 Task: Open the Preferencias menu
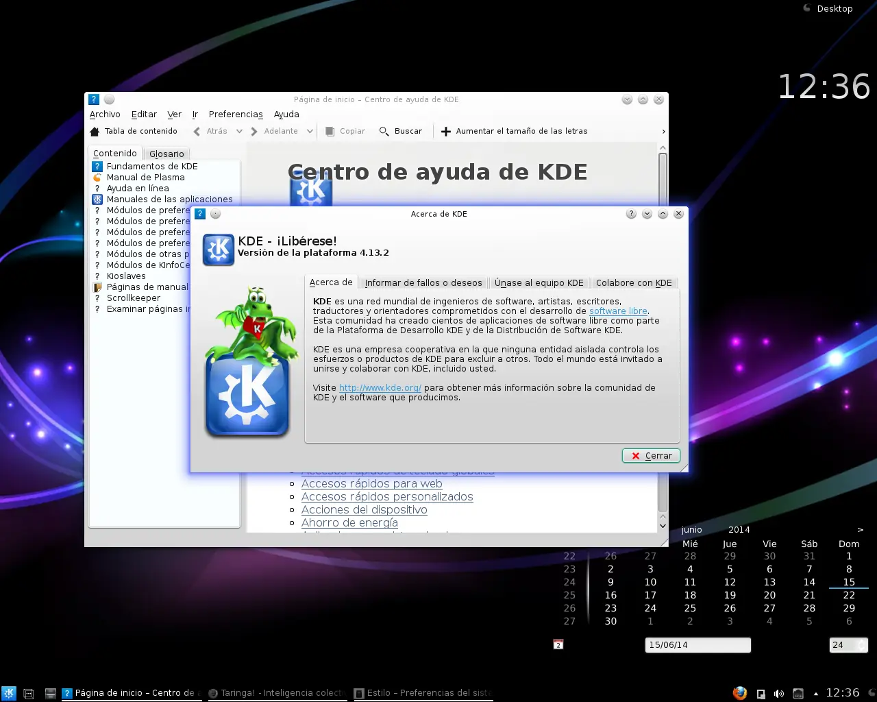[236, 114]
